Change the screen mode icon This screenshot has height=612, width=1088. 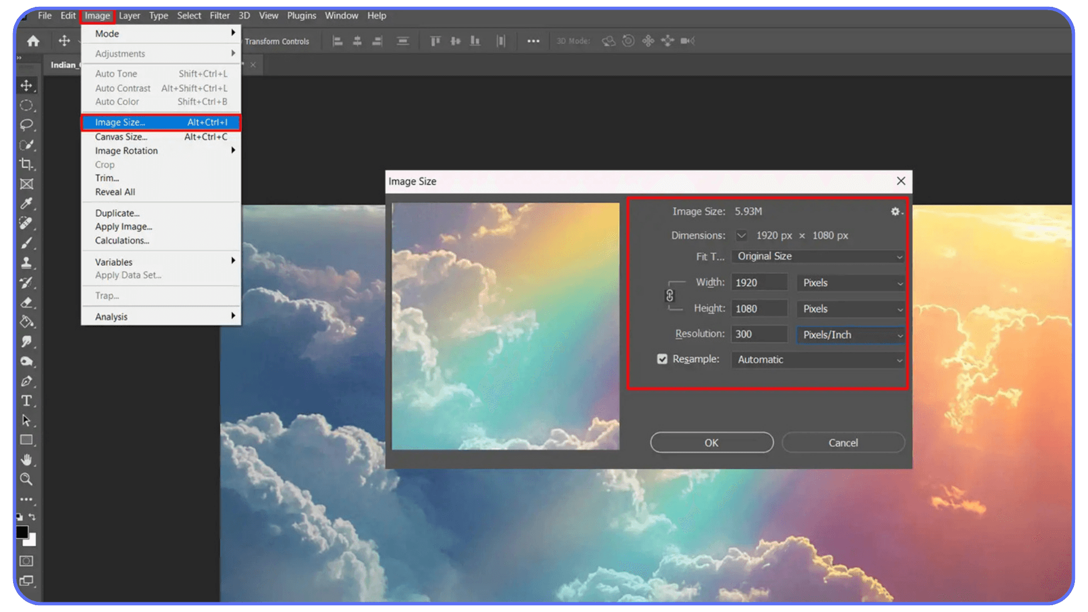26,581
